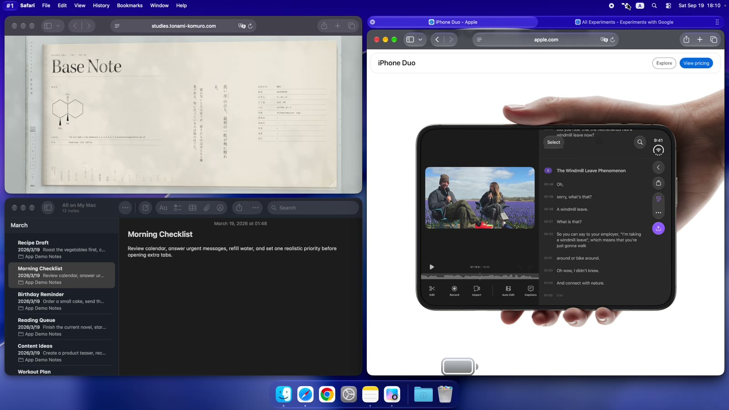Share the apple.com page via share icon

pyautogui.click(x=686, y=40)
